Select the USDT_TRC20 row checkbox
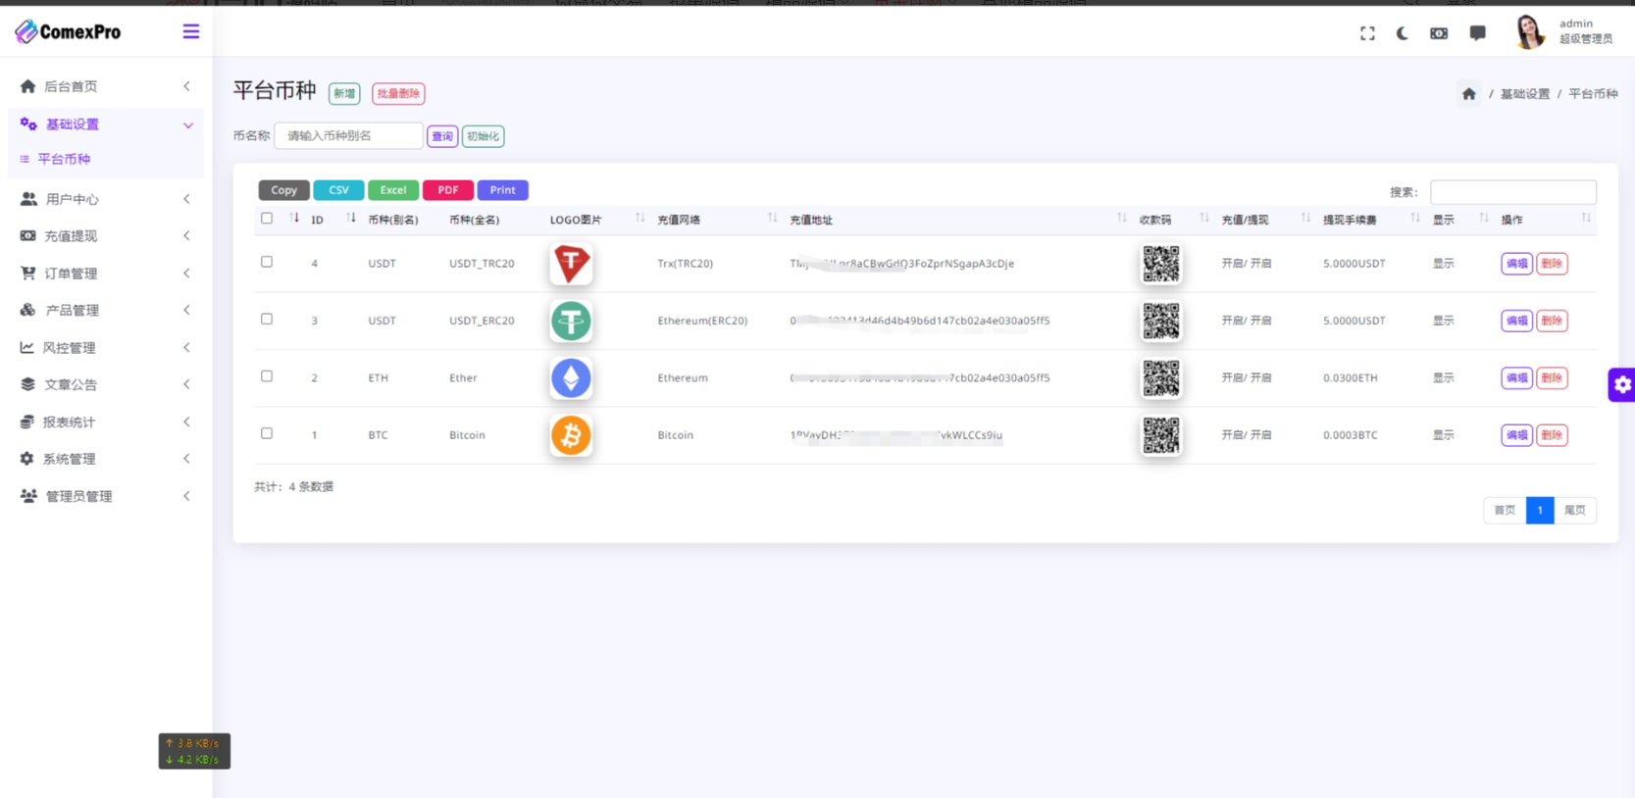This screenshot has height=798, width=1635. point(267,262)
